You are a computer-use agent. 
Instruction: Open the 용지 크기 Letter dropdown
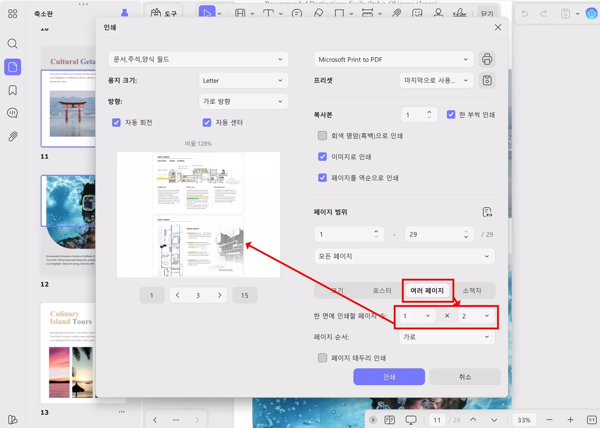(243, 80)
